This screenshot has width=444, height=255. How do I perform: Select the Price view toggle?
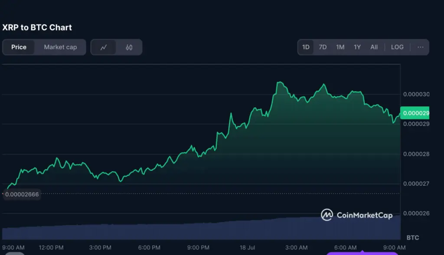pyautogui.click(x=19, y=47)
